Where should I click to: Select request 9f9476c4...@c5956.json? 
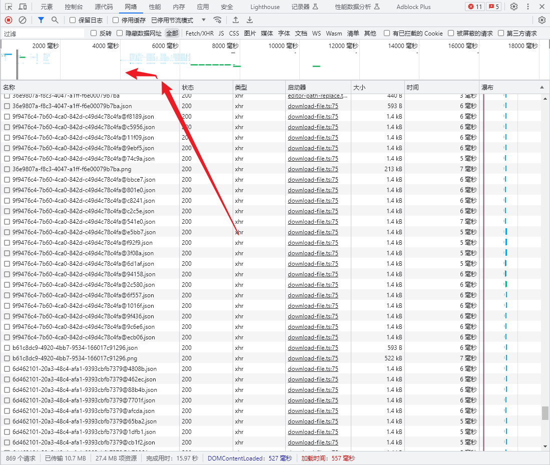tap(84, 127)
